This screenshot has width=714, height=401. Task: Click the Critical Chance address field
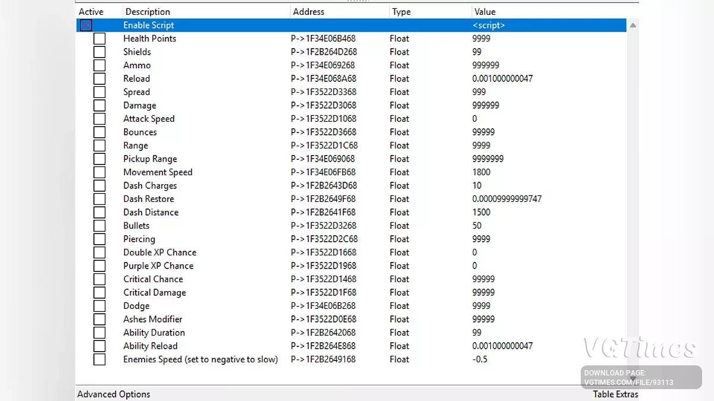[x=324, y=279]
